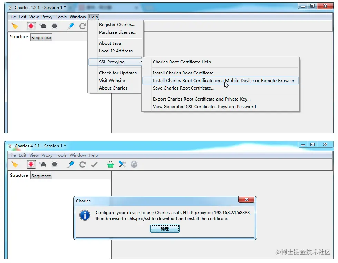This screenshot has width=338, height=263.
Task: Select Register Charles... menu item
Action: tap(117, 25)
